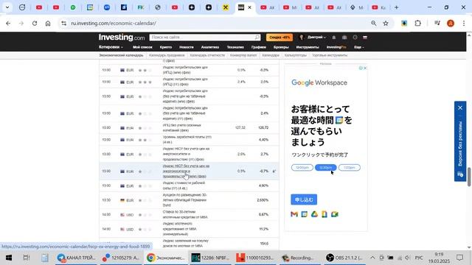Select Конвертер валют sub-tab
This screenshot has height=265, width=472.
click(x=243, y=55)
